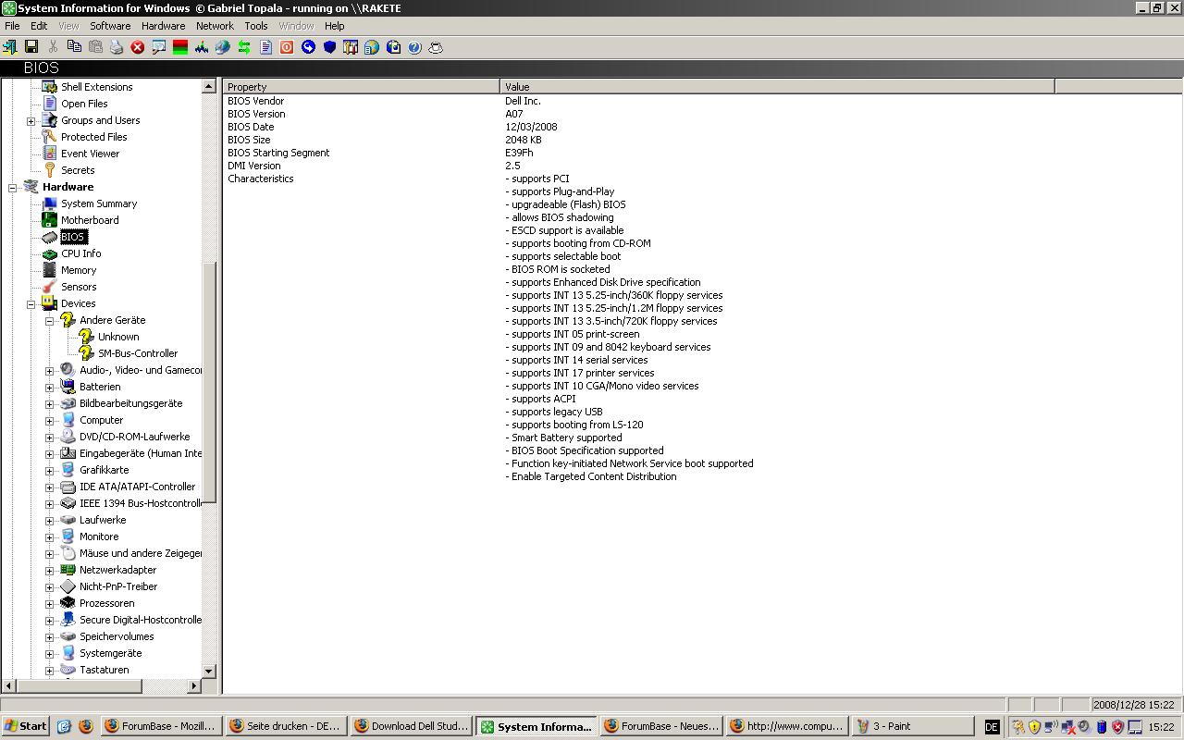
Task: Click the blue disk update icon
Action: point(393,47)
